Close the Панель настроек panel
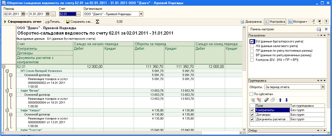332x136 pixels. (x=326, y=29)
